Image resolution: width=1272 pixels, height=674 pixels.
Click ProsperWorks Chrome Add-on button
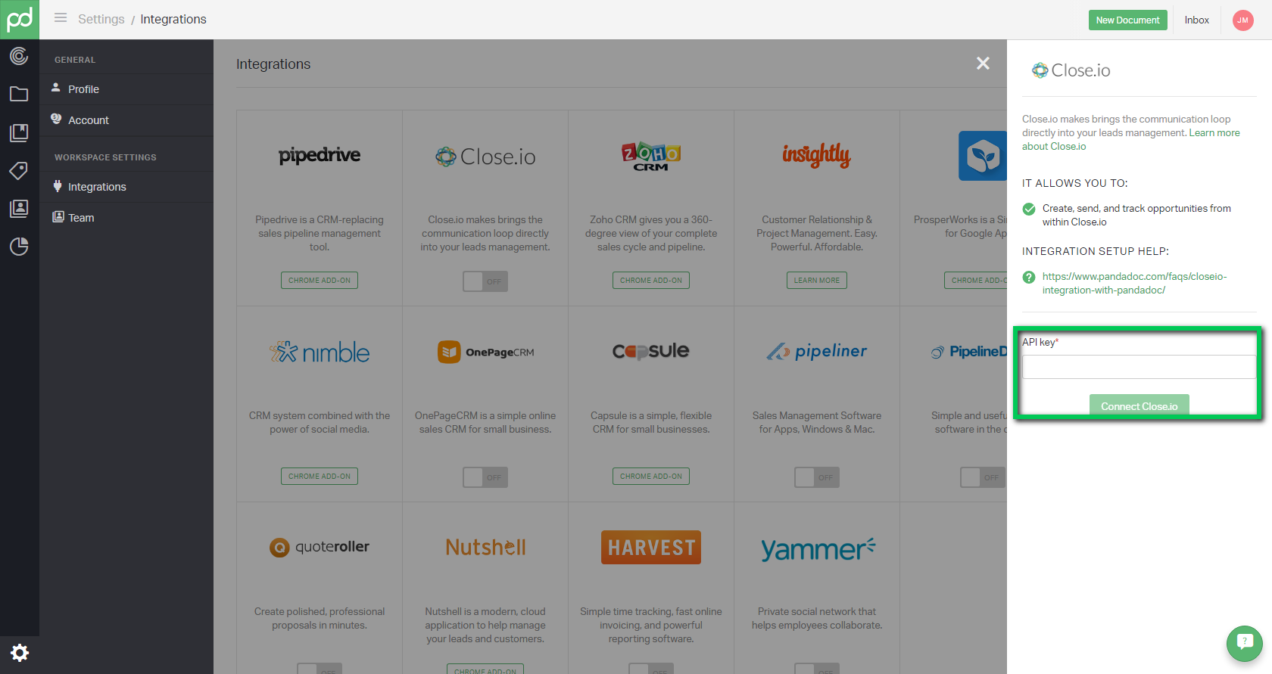(976, 280)
